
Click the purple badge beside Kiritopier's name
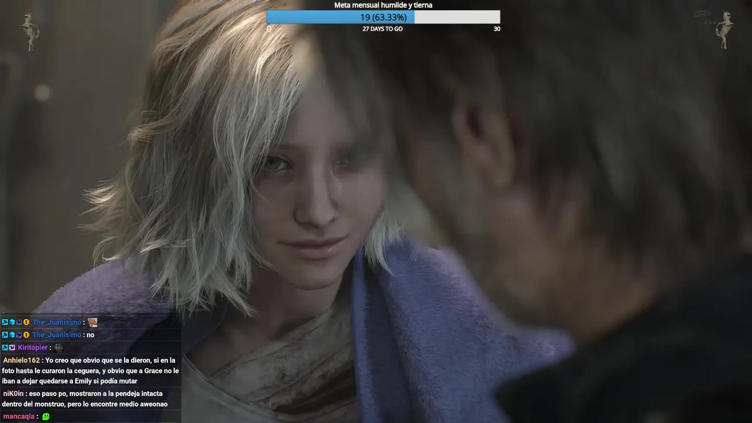click(x=12, y=347)
